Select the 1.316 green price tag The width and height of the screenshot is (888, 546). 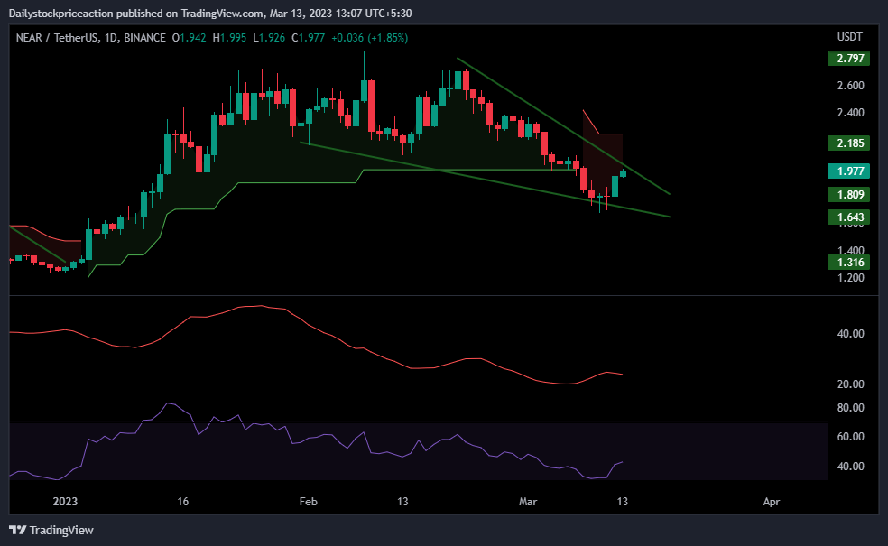pyautogui.click(x=849, y=263)
